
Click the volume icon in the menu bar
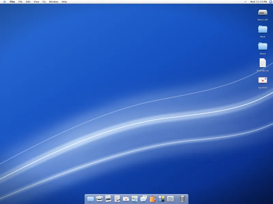(245, 2)
